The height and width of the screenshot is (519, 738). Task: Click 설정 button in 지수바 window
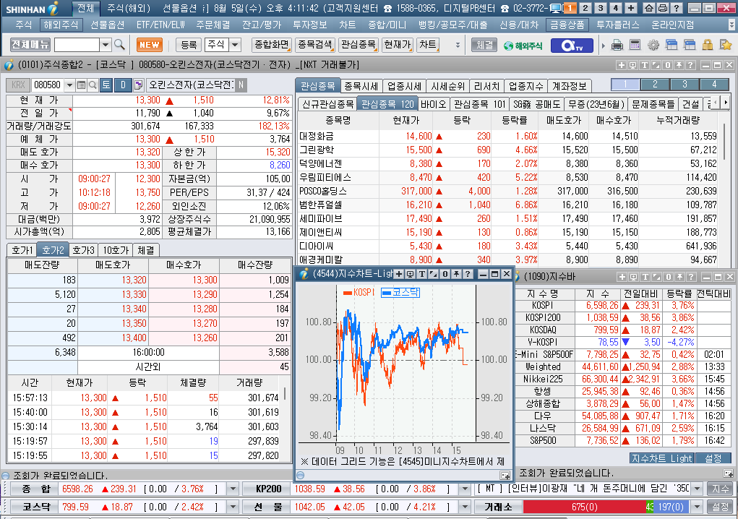[713, 458]
